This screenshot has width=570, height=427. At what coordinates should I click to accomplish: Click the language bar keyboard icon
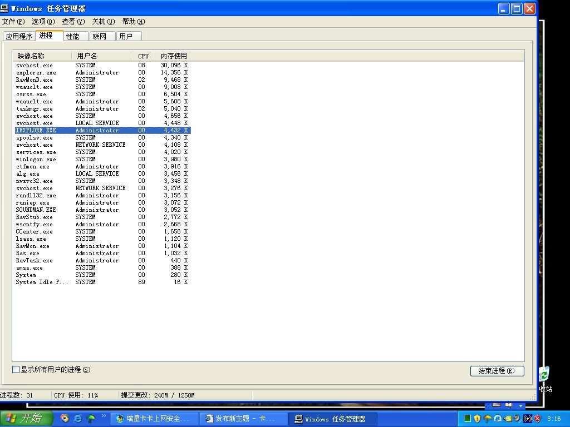click(497, 405)
